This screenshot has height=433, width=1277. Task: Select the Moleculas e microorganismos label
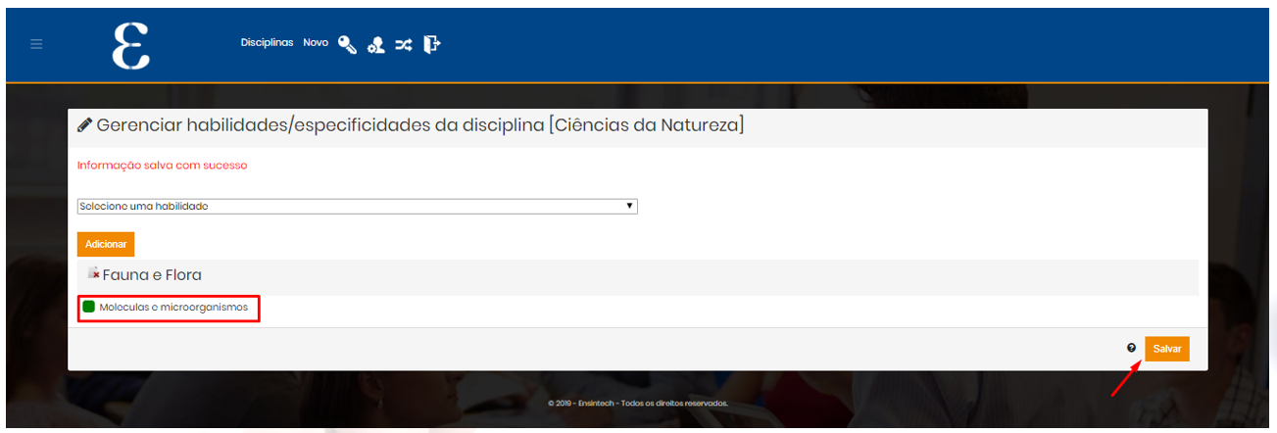click(x=173, y=308)
